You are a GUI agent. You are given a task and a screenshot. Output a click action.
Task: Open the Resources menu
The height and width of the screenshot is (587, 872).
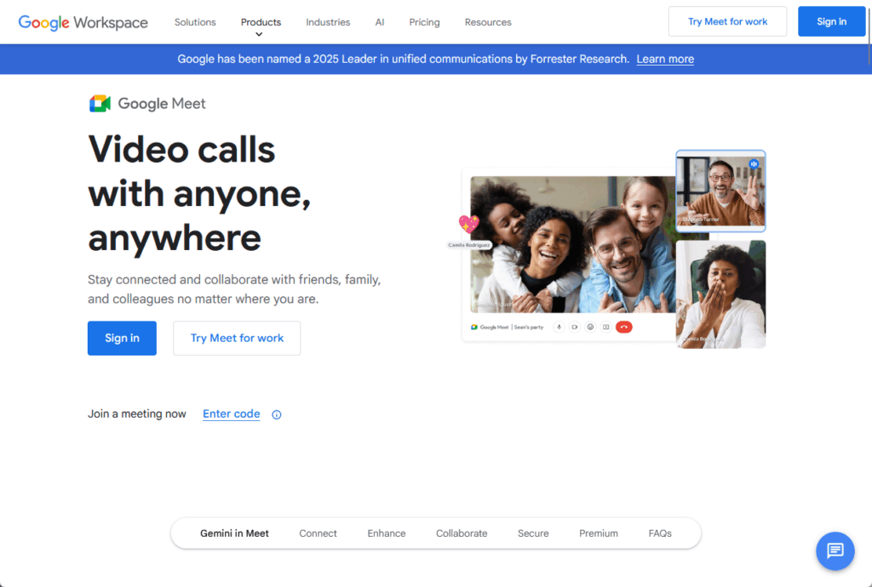click(x=488, y=22)
